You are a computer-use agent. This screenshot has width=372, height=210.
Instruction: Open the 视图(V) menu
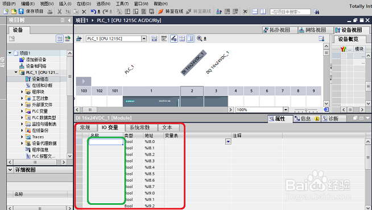[47, 3]
